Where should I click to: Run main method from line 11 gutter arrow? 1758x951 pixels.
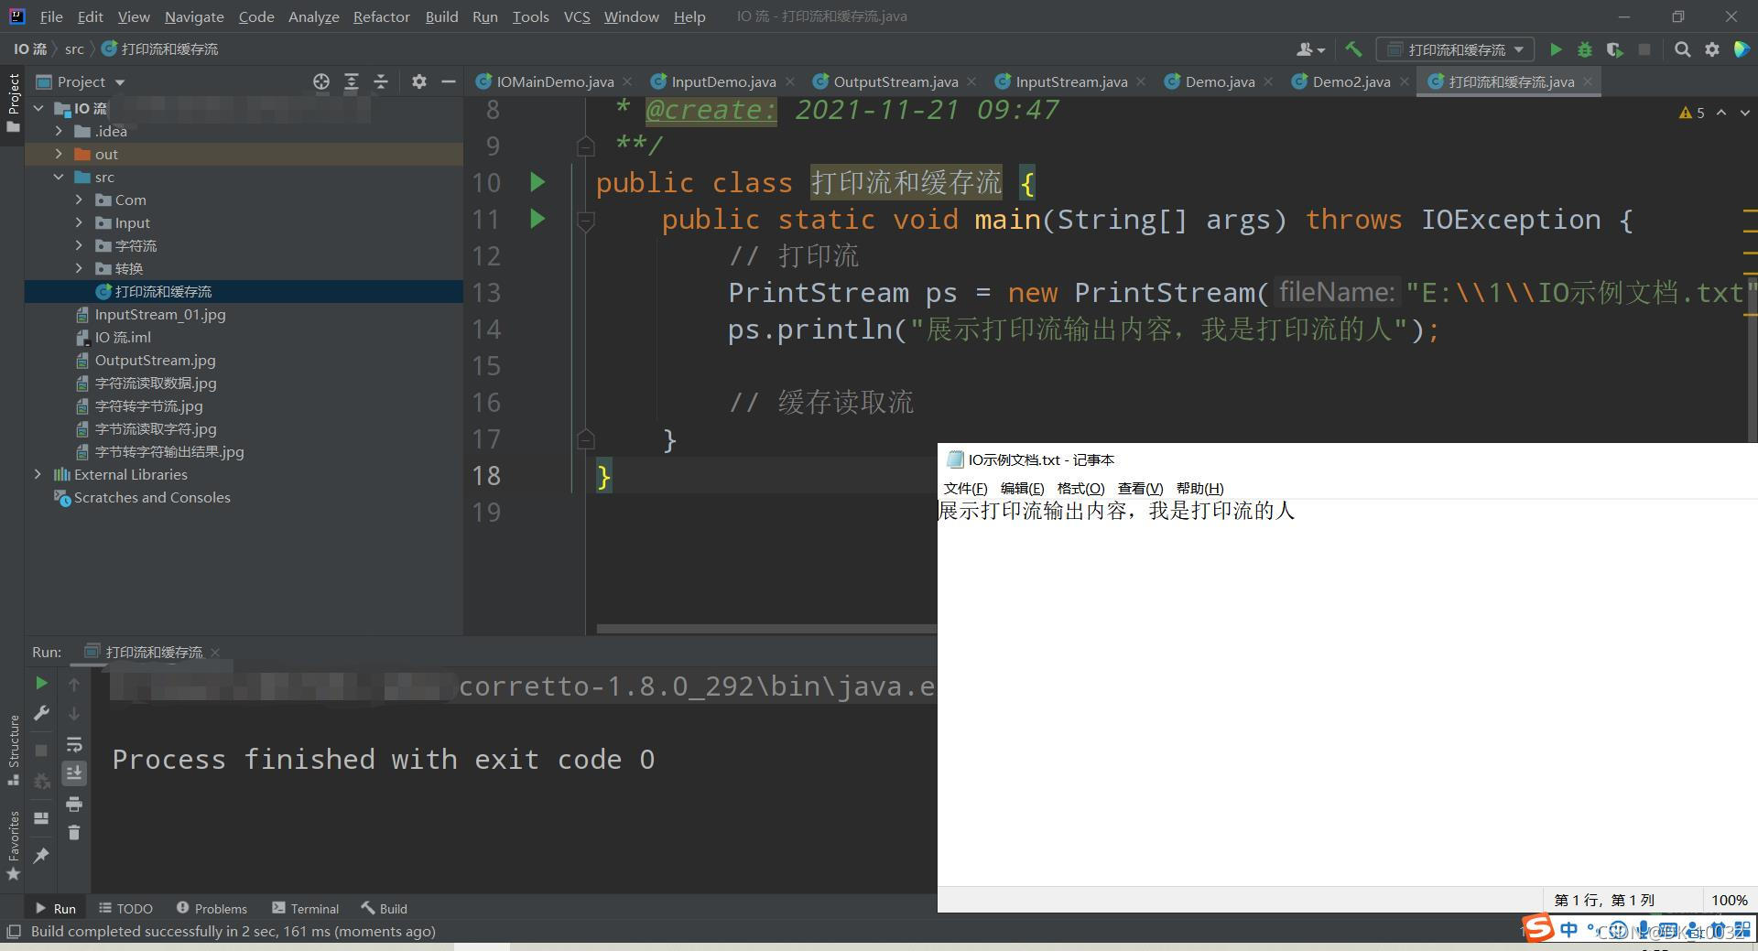(537, 219)
